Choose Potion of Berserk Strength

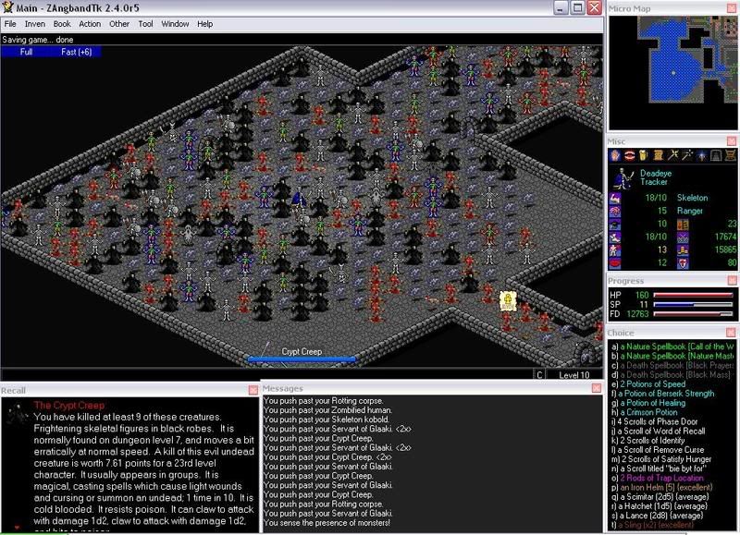click(662, 394)
